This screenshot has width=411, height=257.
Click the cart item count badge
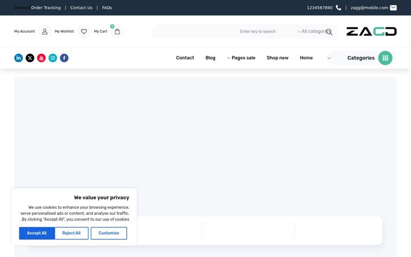tap(112, 26)
